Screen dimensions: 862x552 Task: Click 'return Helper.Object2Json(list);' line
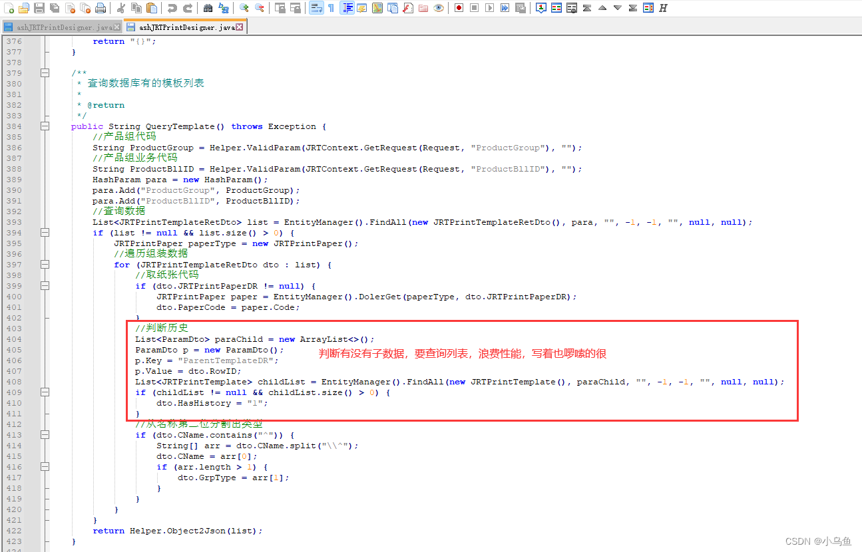pos(178,531)
